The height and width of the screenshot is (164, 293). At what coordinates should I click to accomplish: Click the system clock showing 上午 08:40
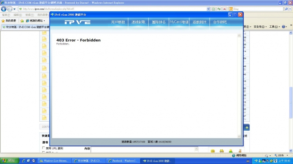tap(285, 161)
